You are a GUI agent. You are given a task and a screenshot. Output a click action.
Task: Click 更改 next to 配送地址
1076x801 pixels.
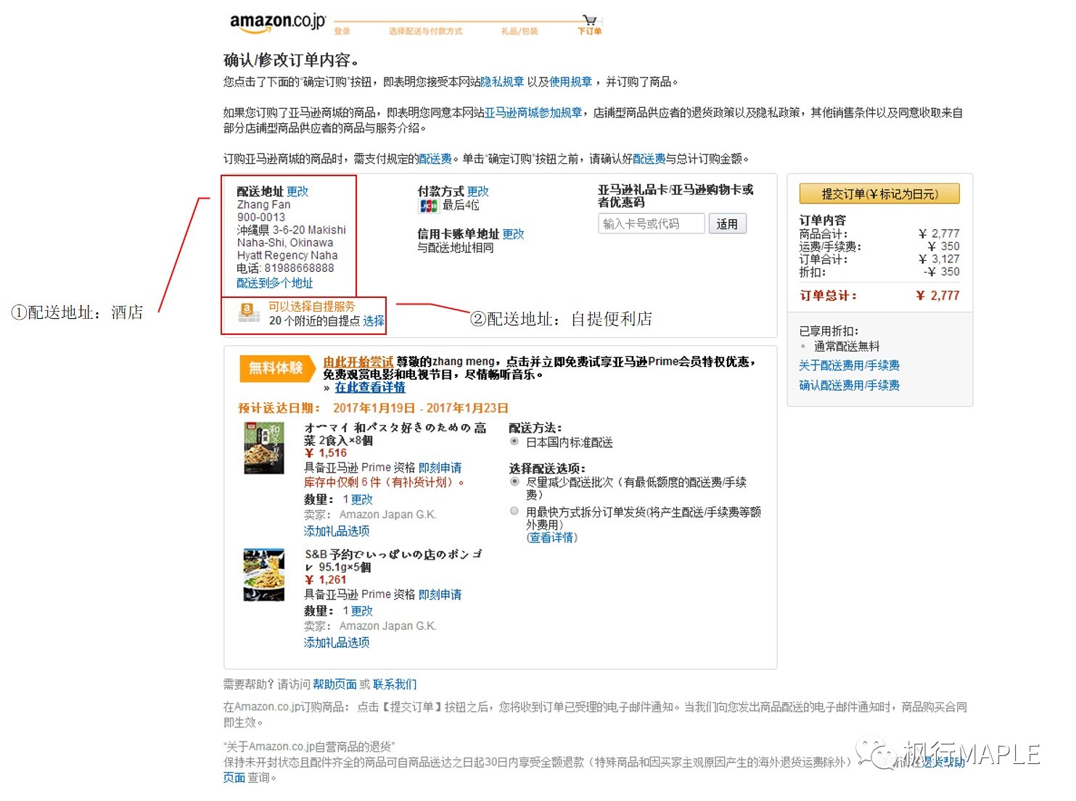point(297,191)
